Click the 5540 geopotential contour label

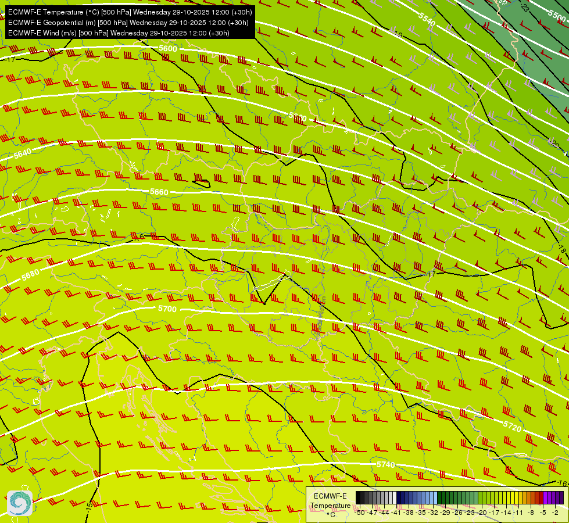pyautogui.click(x=427, y=19)
